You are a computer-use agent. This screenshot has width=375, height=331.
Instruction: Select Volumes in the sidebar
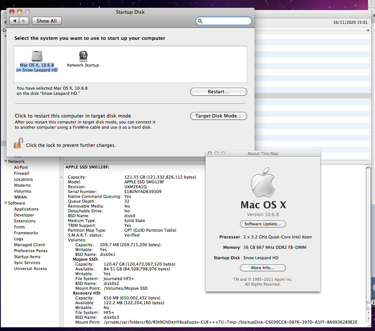pyautogui.click(x=22, y=191)
